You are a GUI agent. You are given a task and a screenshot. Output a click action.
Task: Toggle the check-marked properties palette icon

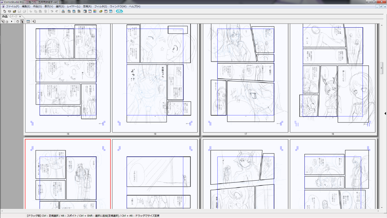point(90,11)
